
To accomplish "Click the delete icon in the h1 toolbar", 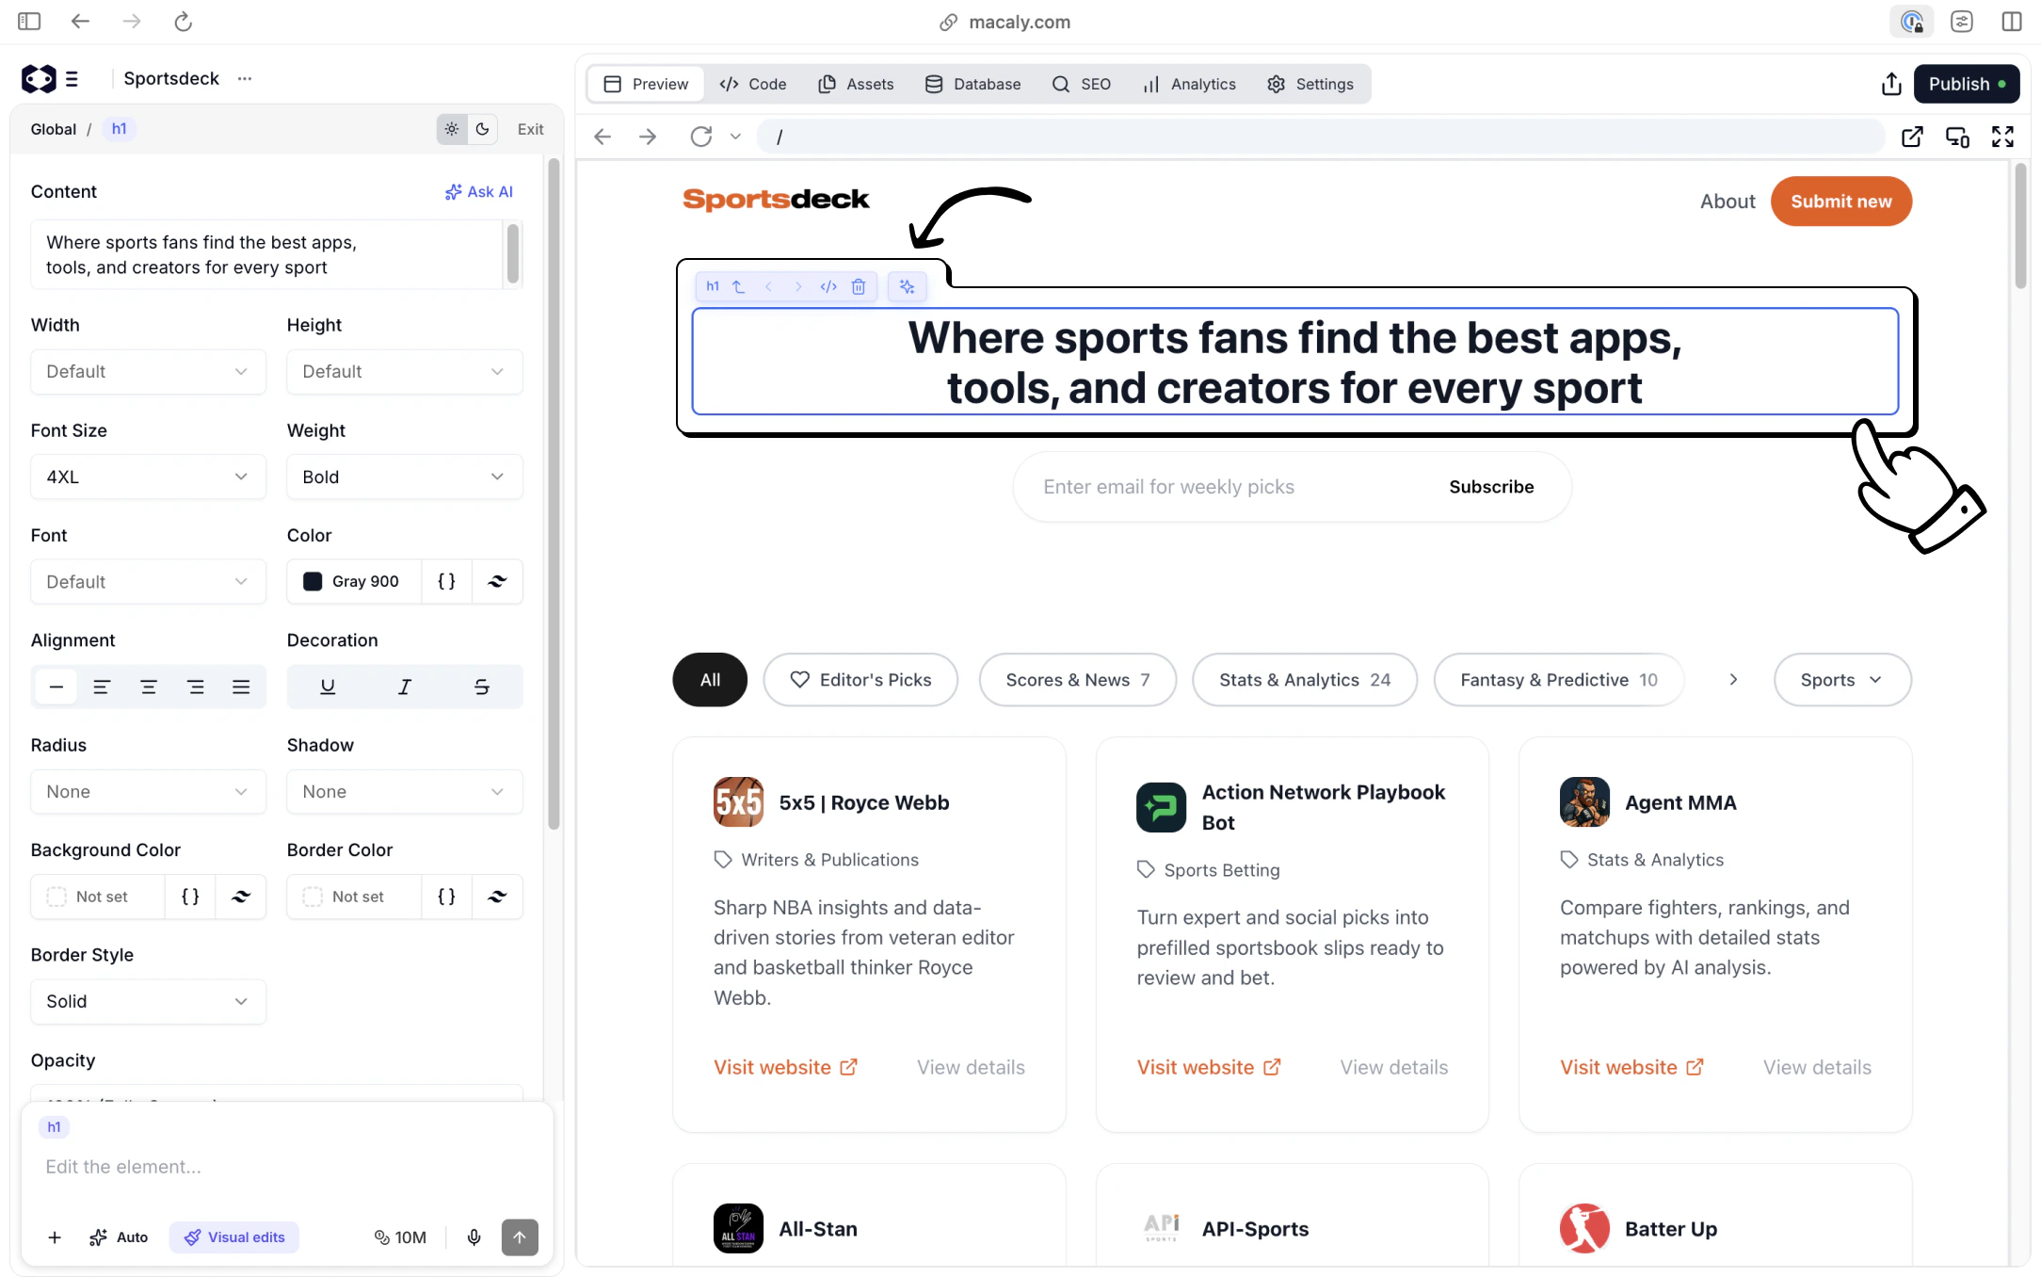I will pos(858,286).
